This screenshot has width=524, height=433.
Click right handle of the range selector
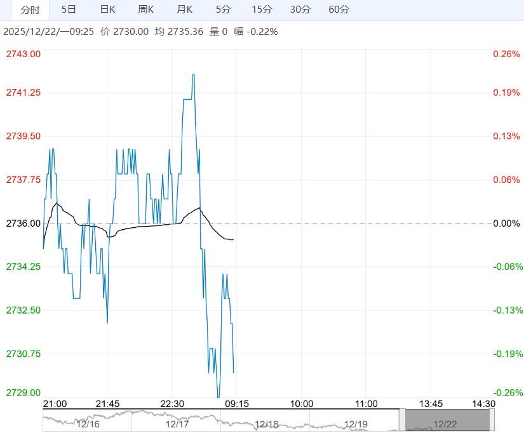coord(492,420)
